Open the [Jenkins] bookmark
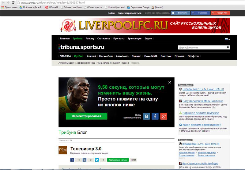Image resolution: width=245 pixels, height=170 pixels. click(x=157, y=7)
